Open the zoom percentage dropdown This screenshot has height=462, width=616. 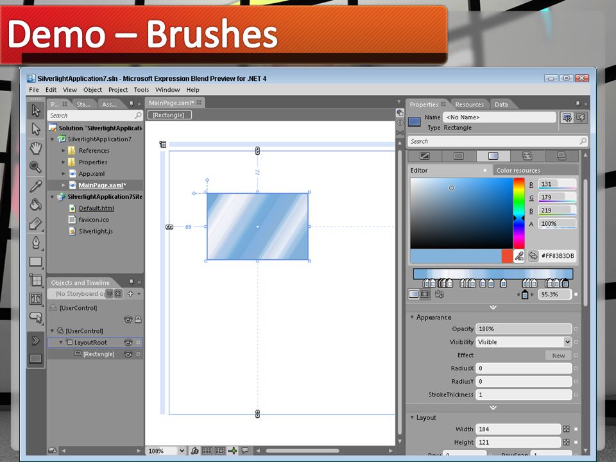pyautogui.click(x=181, y=450)
